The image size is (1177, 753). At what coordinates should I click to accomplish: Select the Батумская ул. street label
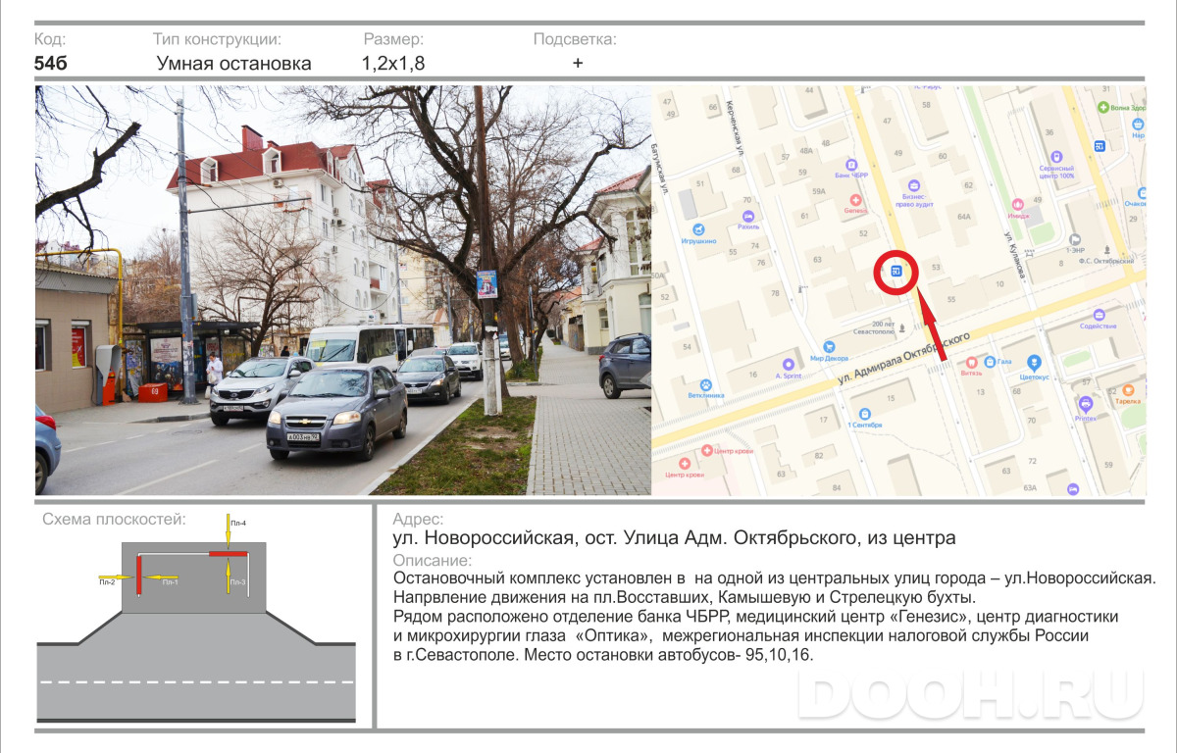click(x=662, y=168)
